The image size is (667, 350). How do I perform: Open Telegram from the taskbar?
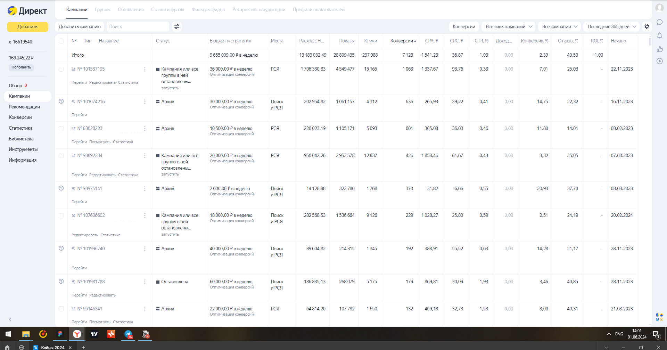coord(128,334)
